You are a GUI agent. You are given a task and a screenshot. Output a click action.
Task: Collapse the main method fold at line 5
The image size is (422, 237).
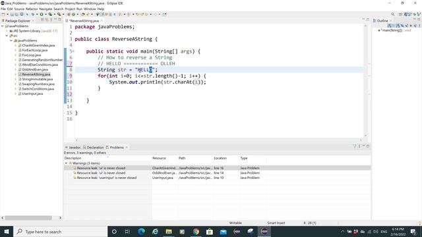point(73,51)
